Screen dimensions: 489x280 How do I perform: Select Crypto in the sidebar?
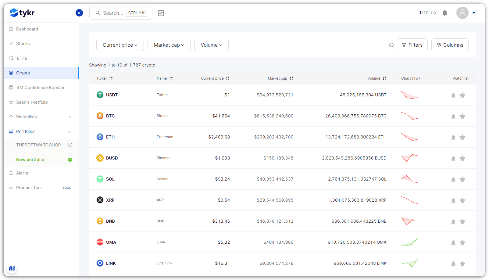pyautogui.click(x=41, y=73)
